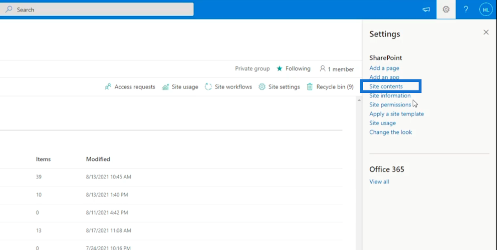Open Site workflows
This screenshot has height=250, width=497.
[x=228, y=86]
